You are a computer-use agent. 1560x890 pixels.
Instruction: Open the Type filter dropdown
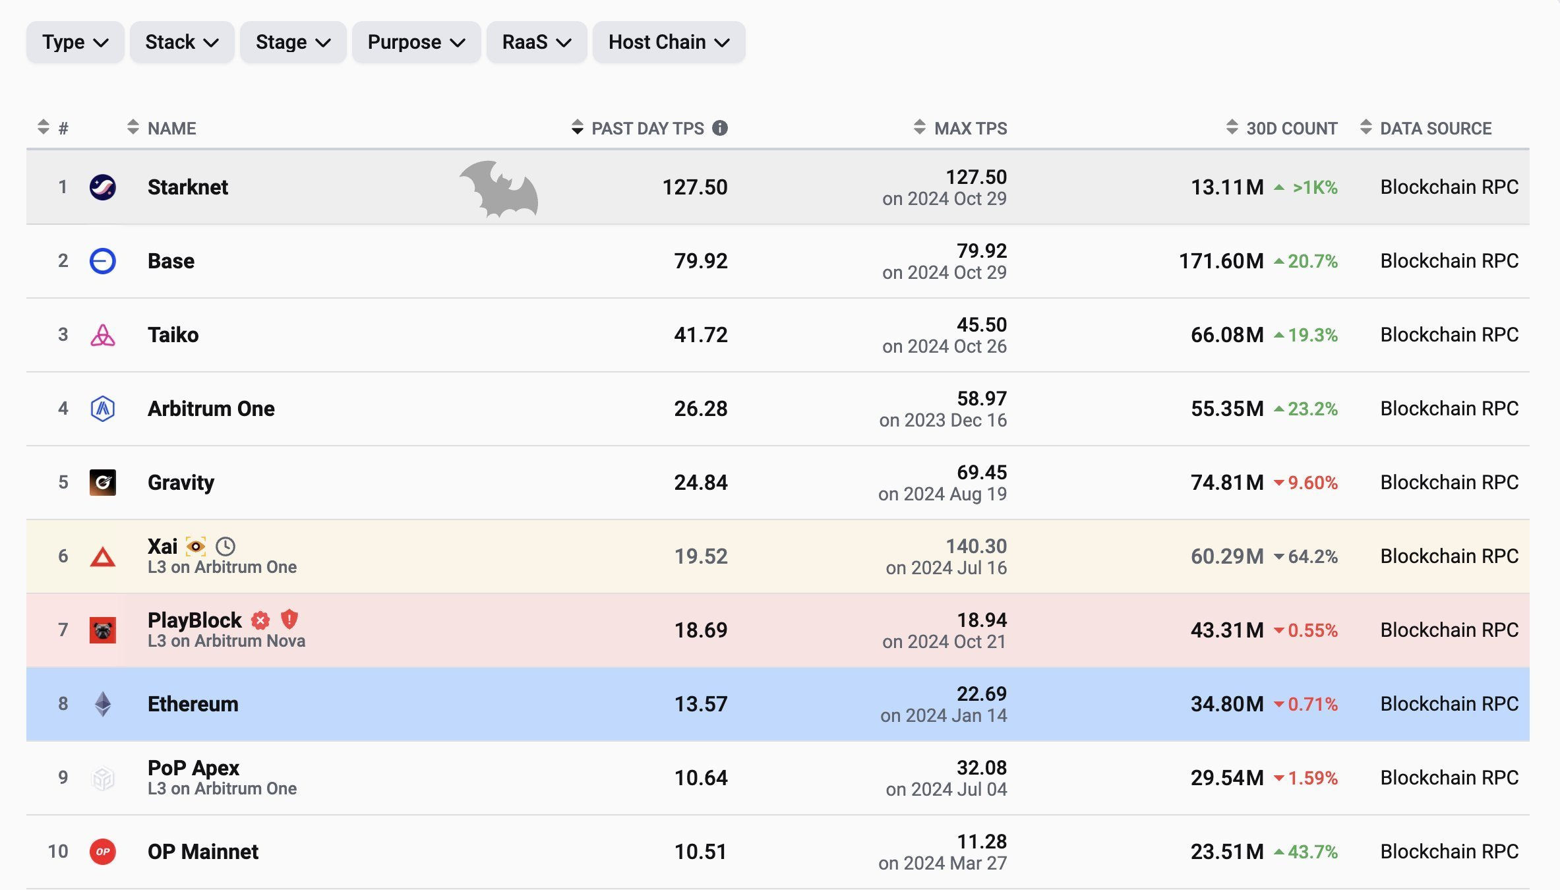pos(75,42)
